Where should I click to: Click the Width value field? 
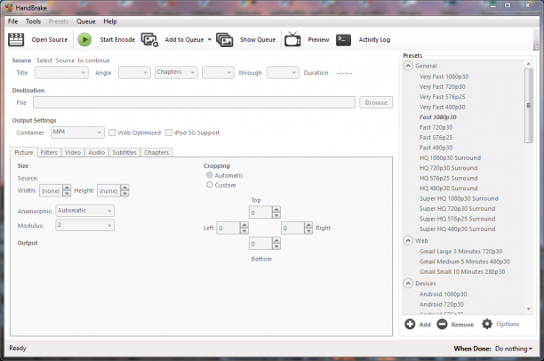pos(51,190)
